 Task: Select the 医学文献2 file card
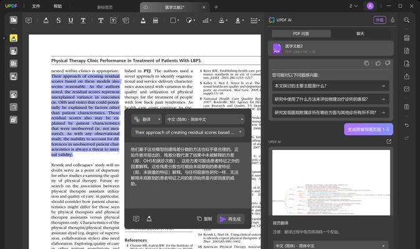coord(331,49)
